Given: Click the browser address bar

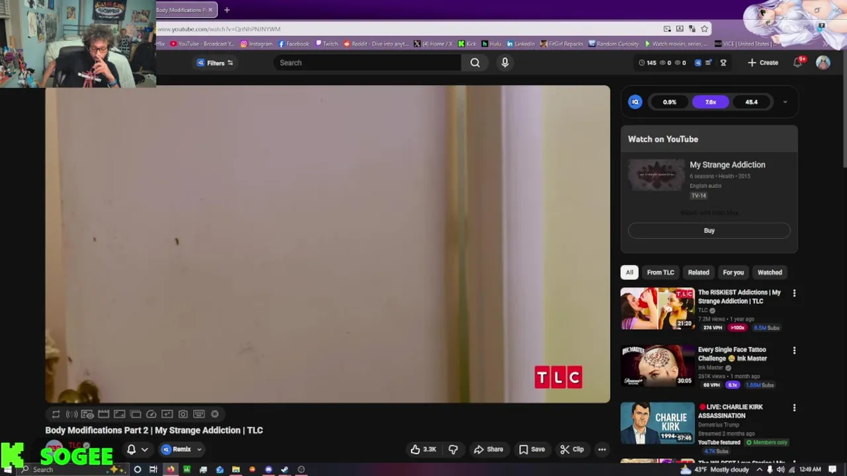Looking at the screenshot, I should tap(407, 29).
